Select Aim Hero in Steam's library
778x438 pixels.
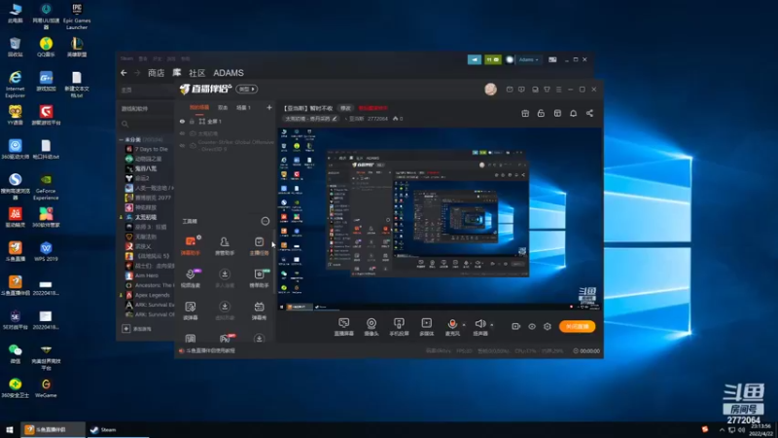[x=147, y=275]
